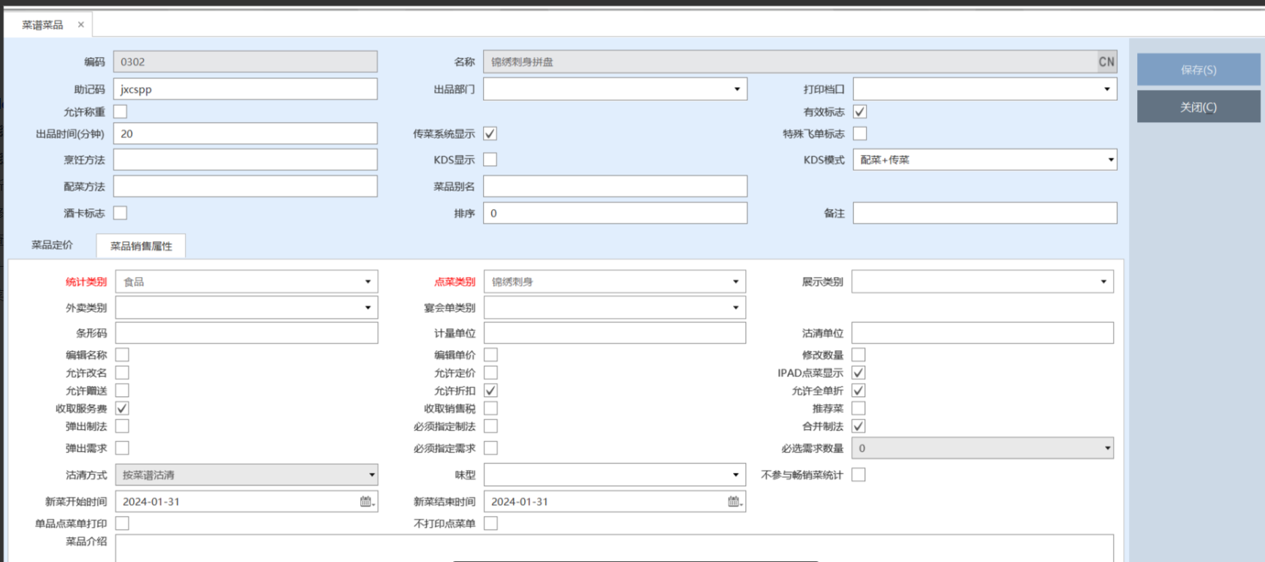Viewport: 1265px width, 562px height.
Task: Toggle the IPAD点菜显示 checkbox
Action: click(859, 373)
